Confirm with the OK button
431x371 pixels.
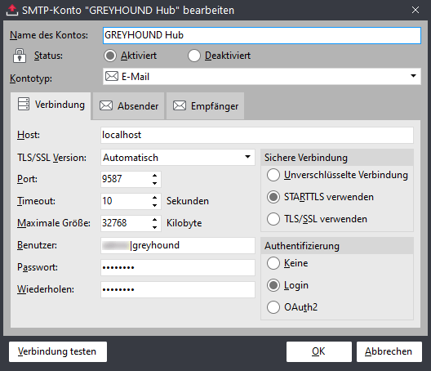[319, 351]
